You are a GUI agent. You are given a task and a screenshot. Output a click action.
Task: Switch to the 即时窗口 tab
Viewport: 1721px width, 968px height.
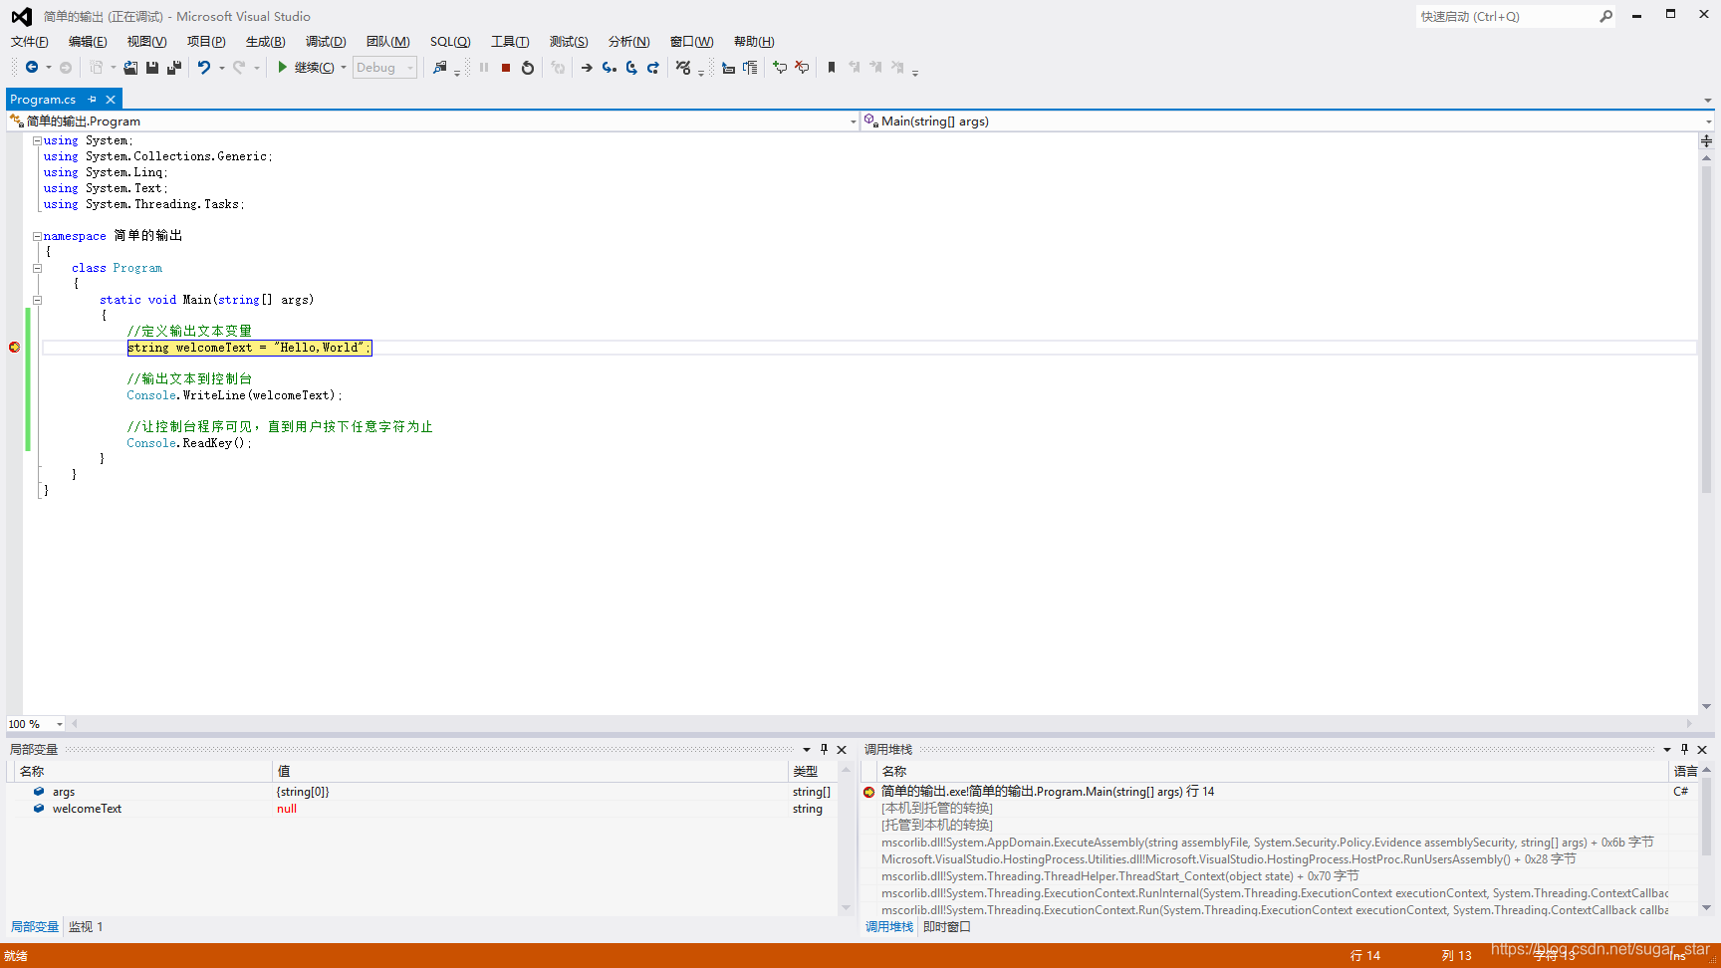(x=947, y=927)
